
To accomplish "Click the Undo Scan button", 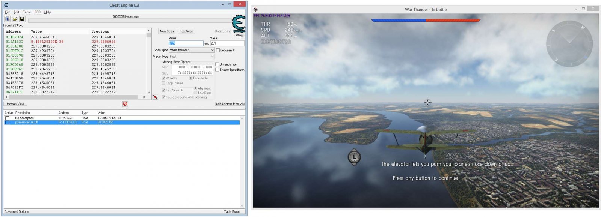I will [222, 31].
